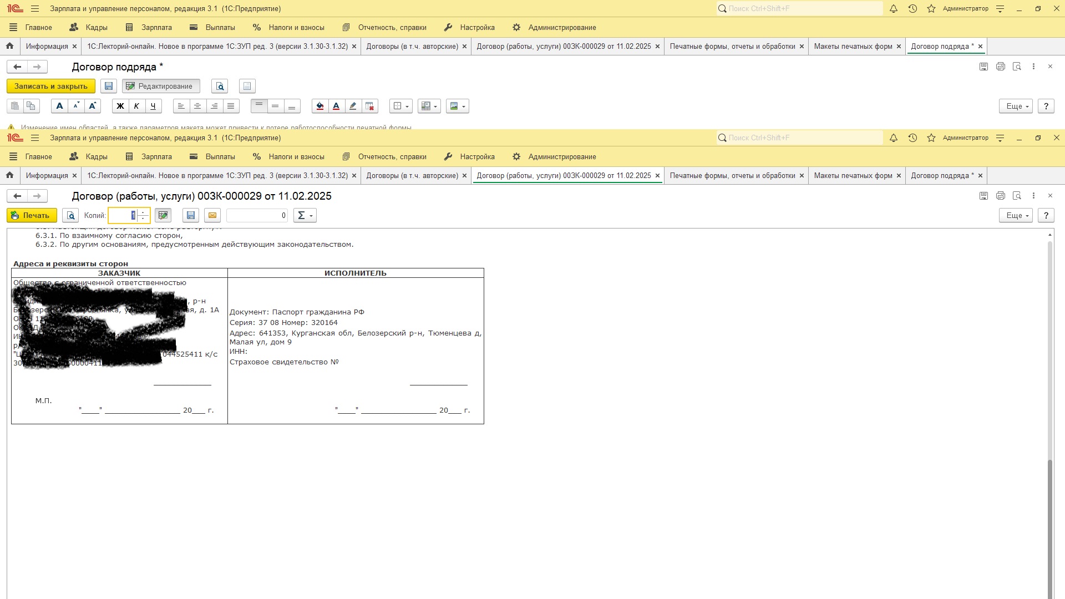Toggle italic К formatting button

[x=136, y=106]
